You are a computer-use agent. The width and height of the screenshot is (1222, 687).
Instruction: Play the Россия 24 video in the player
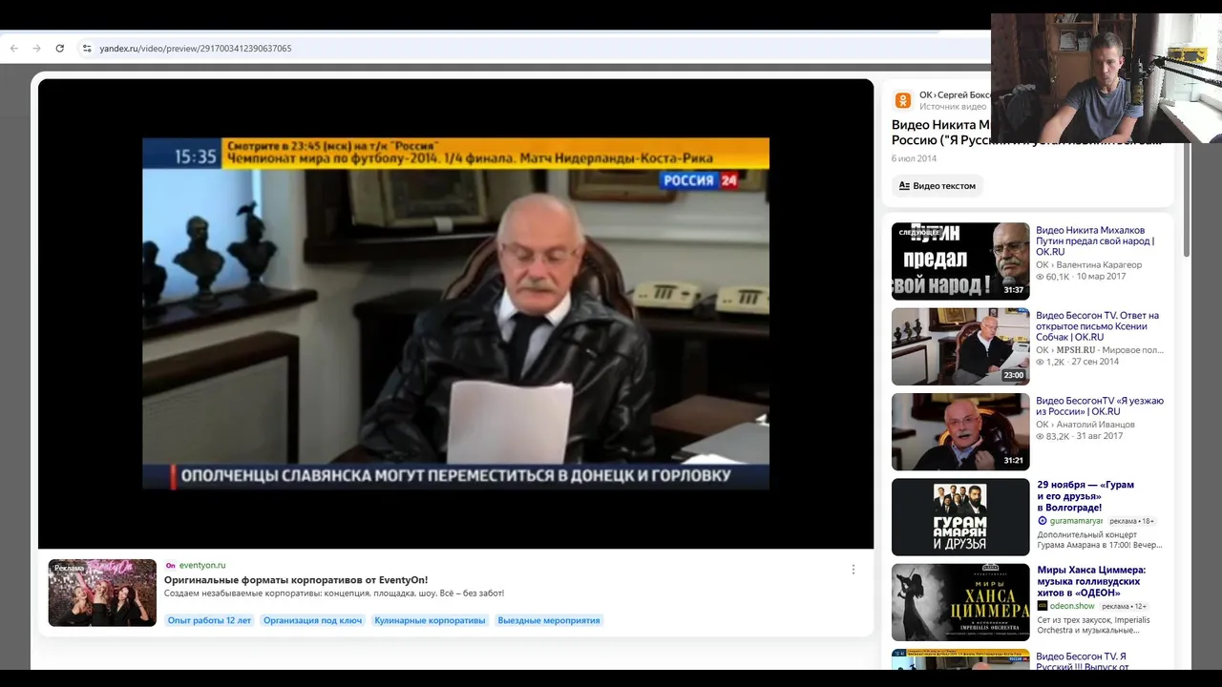[455, 314]
